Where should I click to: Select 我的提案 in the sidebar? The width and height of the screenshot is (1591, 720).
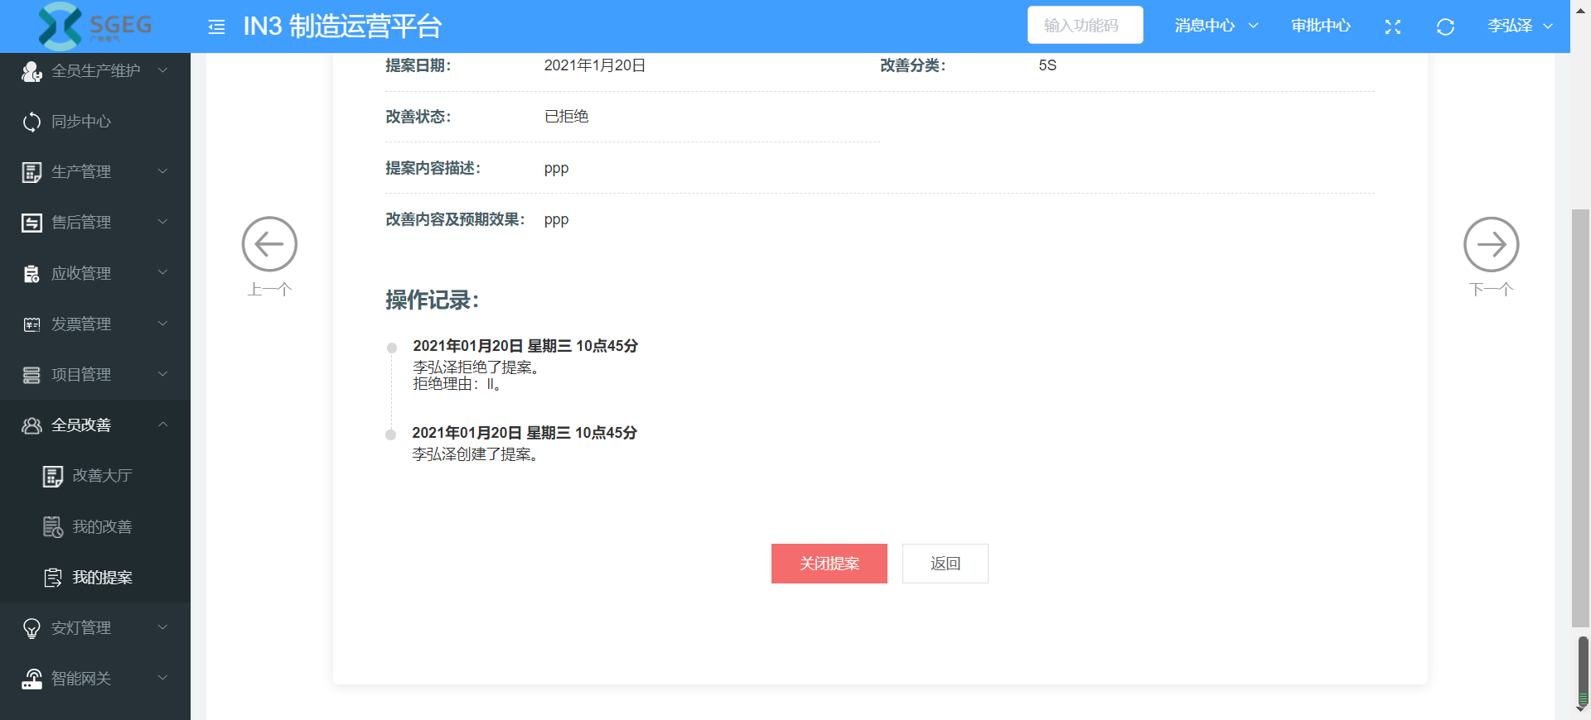pyautogui.click(x=101, y=578)
